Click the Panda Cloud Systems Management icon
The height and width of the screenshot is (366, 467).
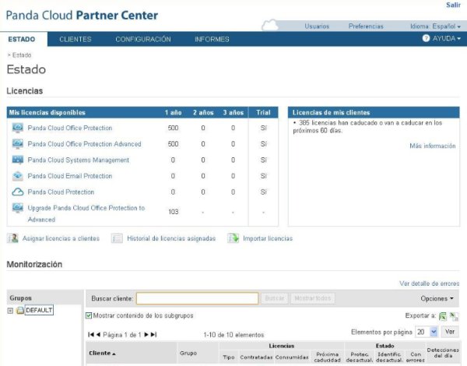tap(18, 160)
